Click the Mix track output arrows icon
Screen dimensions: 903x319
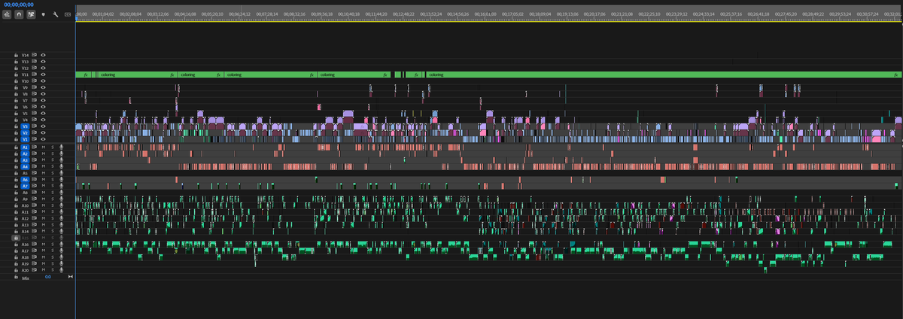click(x=71, y=278)
